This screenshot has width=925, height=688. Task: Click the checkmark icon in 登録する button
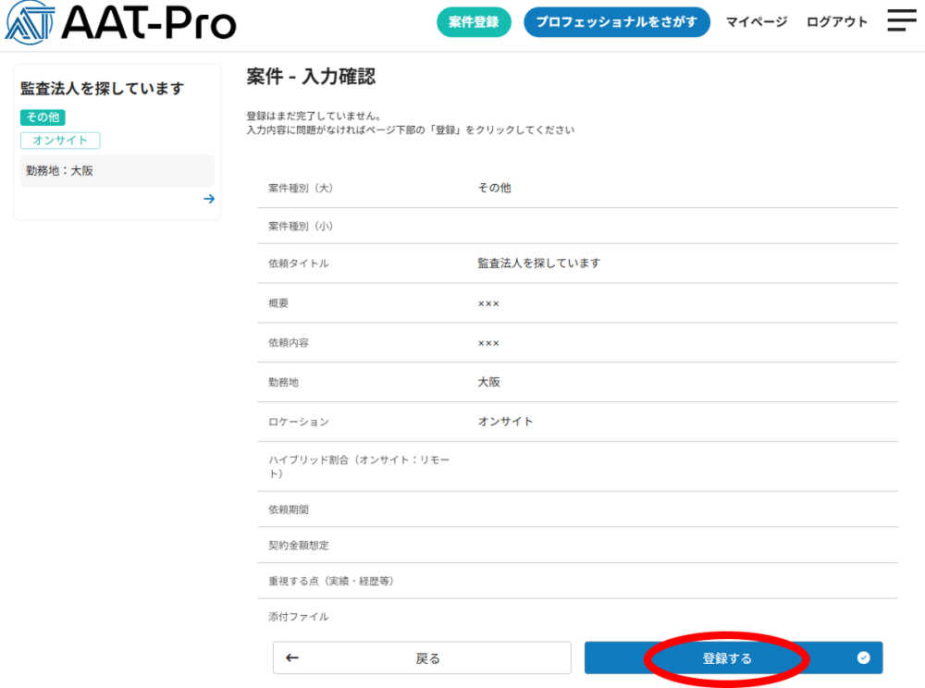[x=863, y=657]
